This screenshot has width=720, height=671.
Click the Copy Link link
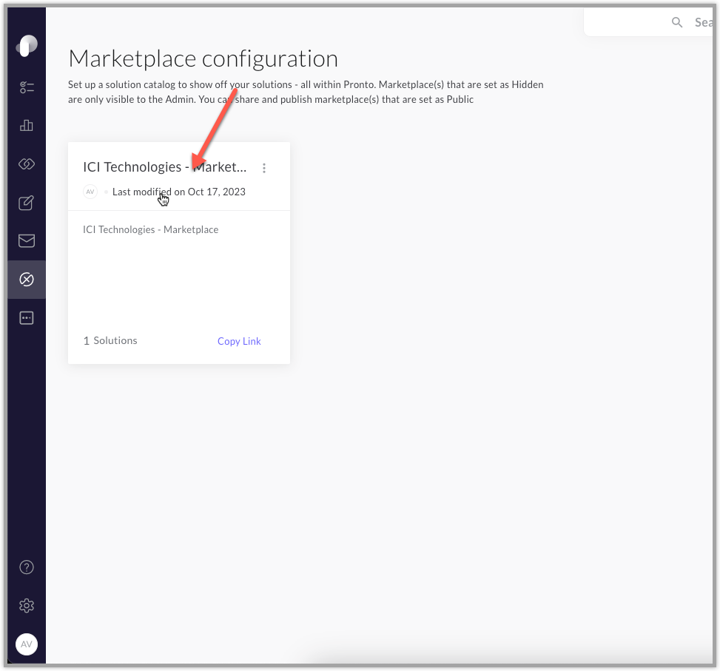(239, 341)
